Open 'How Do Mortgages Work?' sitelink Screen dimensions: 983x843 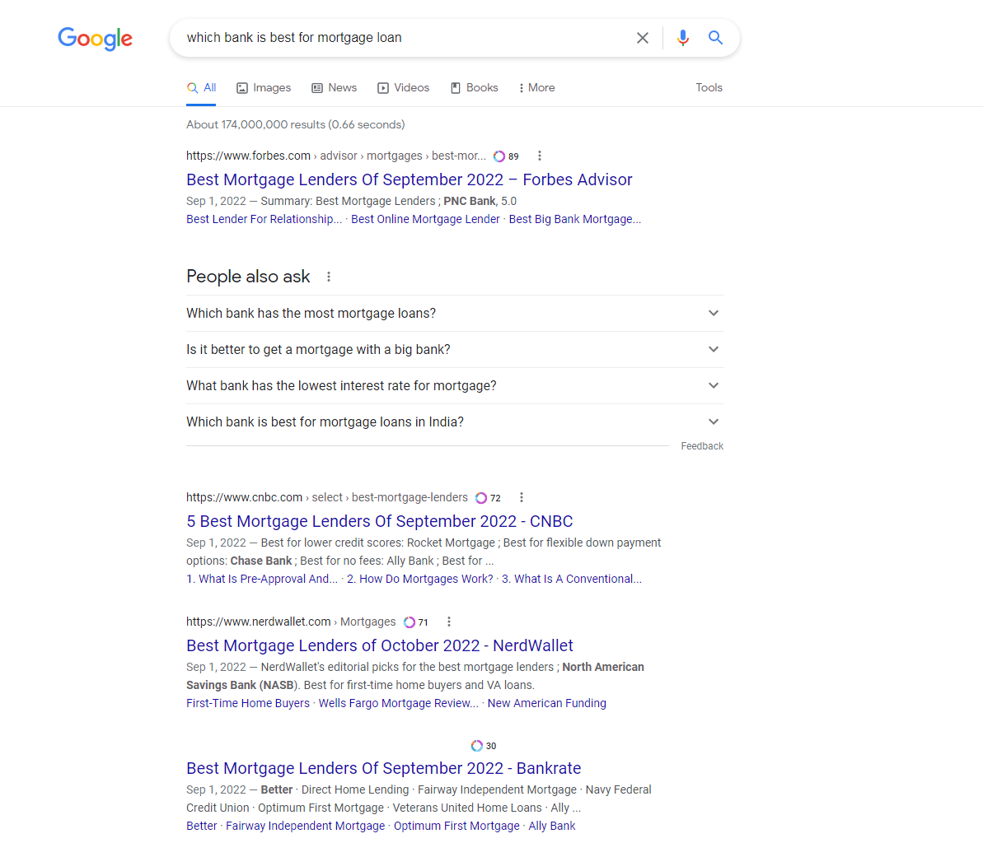pyautogui.click(x=420, y=579)
